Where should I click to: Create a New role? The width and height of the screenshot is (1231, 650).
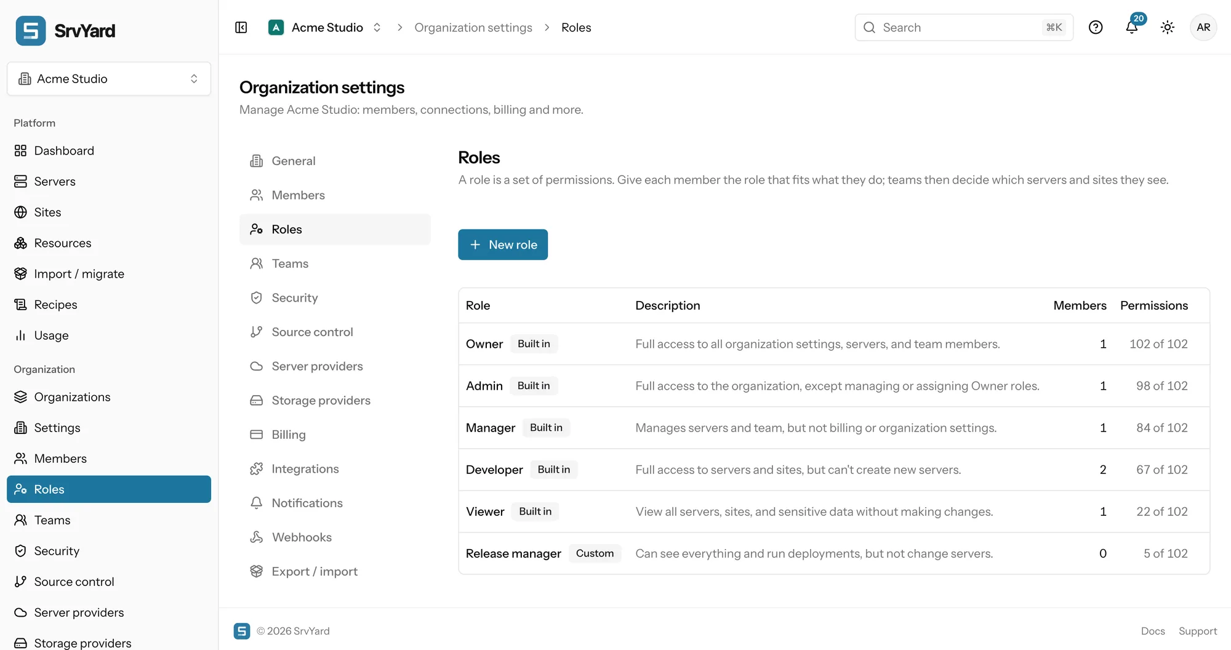503,245
